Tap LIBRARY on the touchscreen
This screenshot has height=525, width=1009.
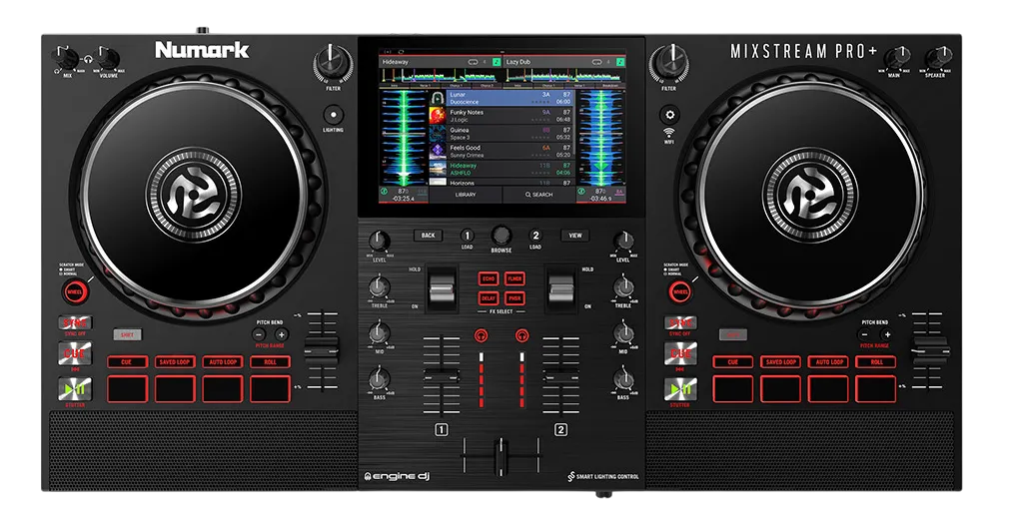[x=466, y=195]
